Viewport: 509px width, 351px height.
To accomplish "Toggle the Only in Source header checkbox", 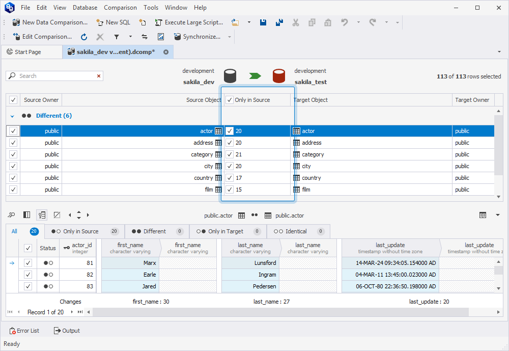I will coord(230,100).
